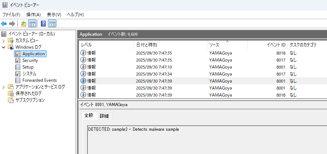327x154 pixels.
Task: Open the 操作(A) menu
Action: pos(33,14)
